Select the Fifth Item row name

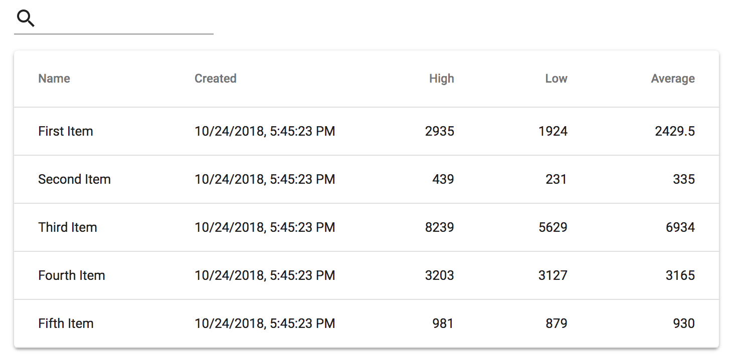66,323
